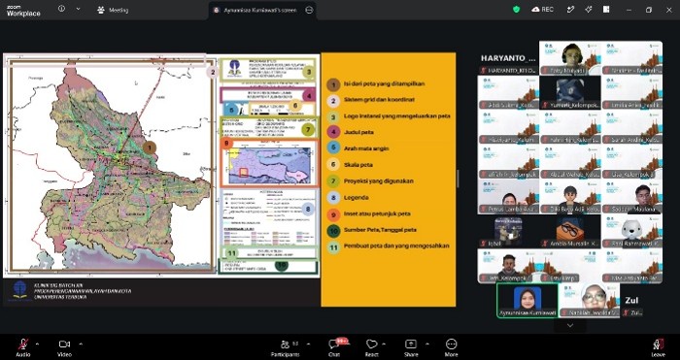Click text 'Judul peta'
This screenshot has height=360, width=680.
pyautogui.click(x=358, y=132)
